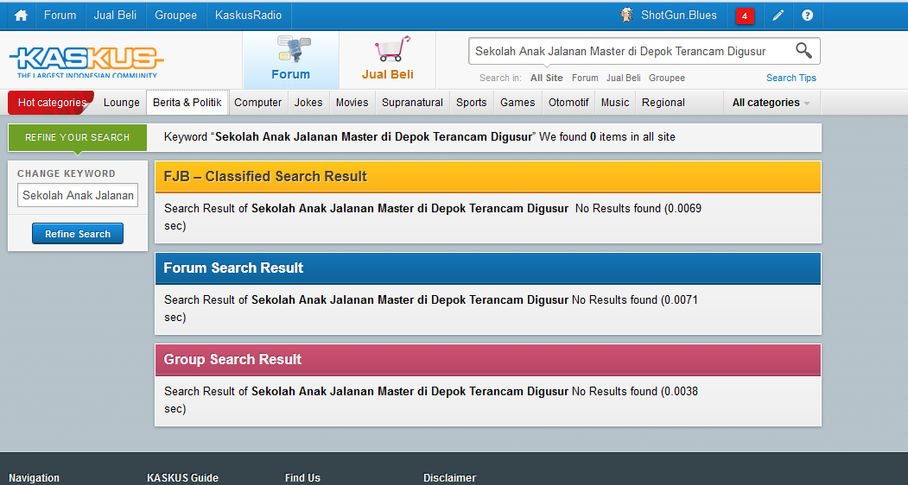Click the Change Keyword input field
The height and width of the screenshot is (485, 908).
[78, 195]
